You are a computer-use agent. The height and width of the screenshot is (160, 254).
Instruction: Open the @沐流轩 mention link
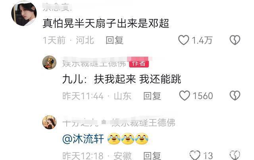pos(83,139)
